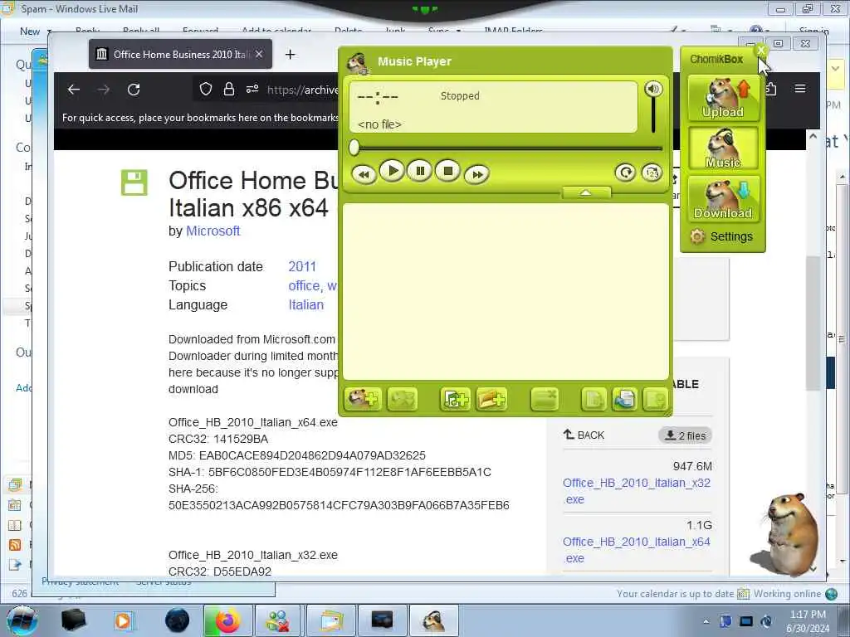The width and height of the screenshot is (850, 637).
Task: Click the BACK link in download options
Action: coord(584,435)
